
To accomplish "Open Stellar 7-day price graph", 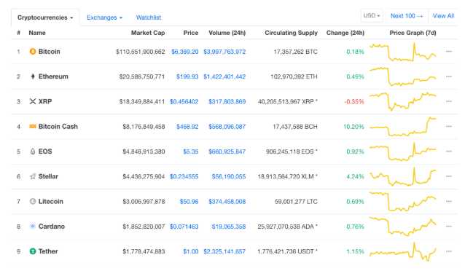I will 403,176.
